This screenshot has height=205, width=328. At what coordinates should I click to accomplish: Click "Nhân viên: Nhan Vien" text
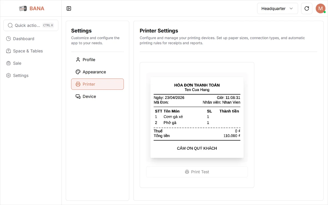click(222, 102)
